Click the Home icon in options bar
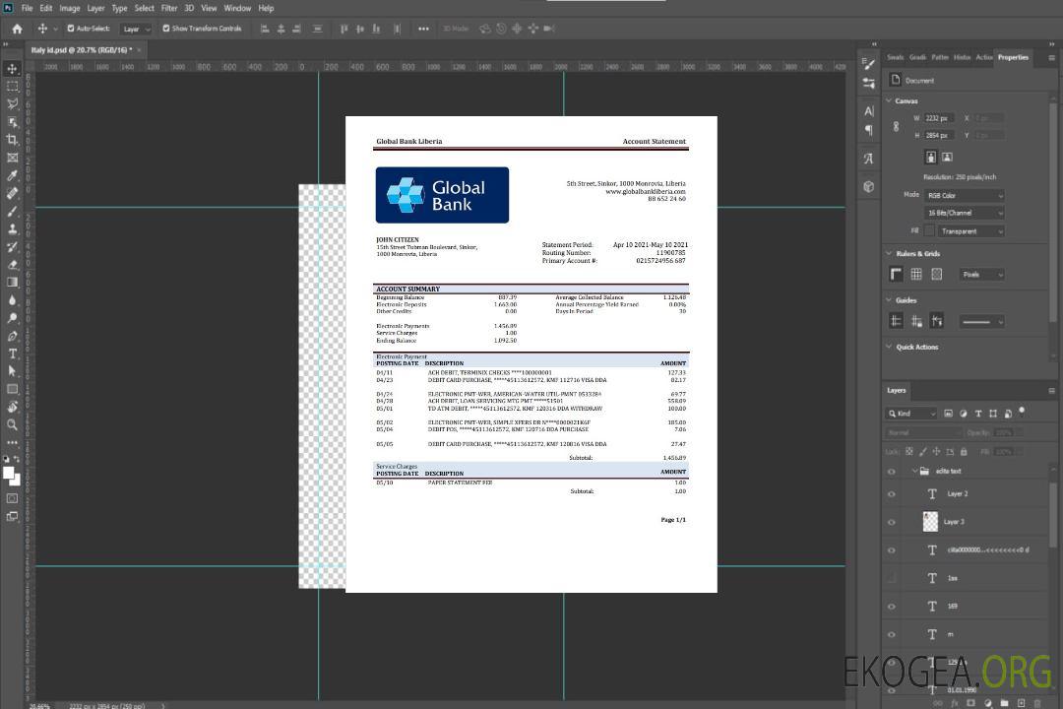 coord(17,29)
